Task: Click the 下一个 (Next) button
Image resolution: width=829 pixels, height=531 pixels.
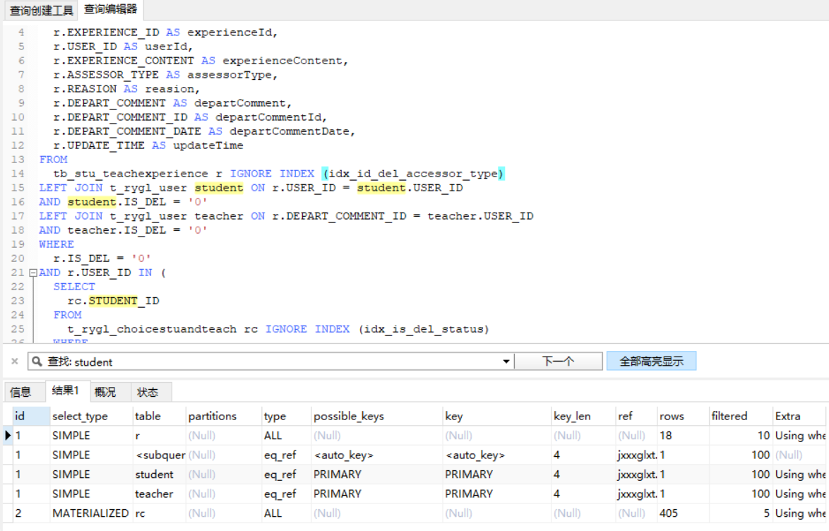Action: [x=558, y=362]
